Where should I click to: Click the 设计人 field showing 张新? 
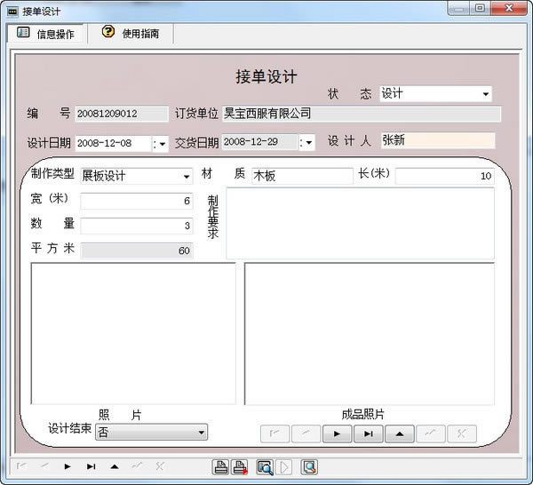click(436, 140)
